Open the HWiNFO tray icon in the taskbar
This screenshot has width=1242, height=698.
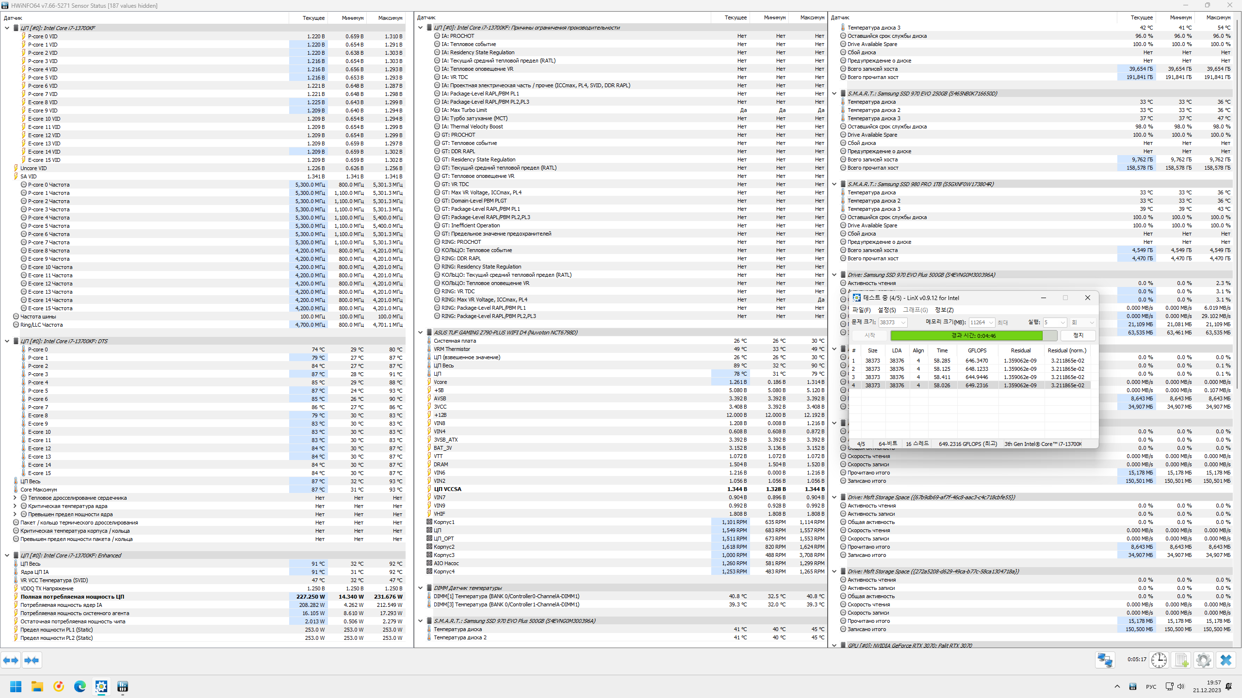click(1132, 686)
